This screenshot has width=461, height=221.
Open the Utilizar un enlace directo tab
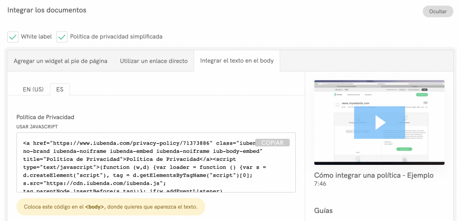click(154, 61)
